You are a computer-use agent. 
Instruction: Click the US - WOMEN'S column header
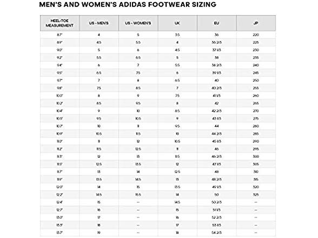[138, 23]
